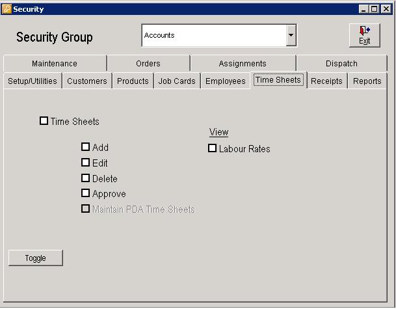Screen dimensions: 396x309
Task: Go to the Dispatch tab
Action: pos(341,64)
